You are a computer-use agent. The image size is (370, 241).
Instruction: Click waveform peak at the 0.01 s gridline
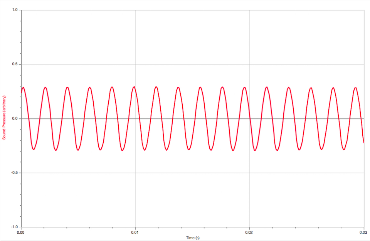click(x=134, y=87)
